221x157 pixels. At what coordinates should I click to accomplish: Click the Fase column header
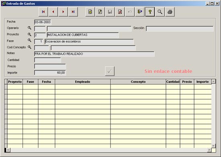pos(31,82)
